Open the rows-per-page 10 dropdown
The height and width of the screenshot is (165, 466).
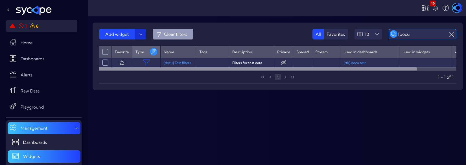click(368, 34)
